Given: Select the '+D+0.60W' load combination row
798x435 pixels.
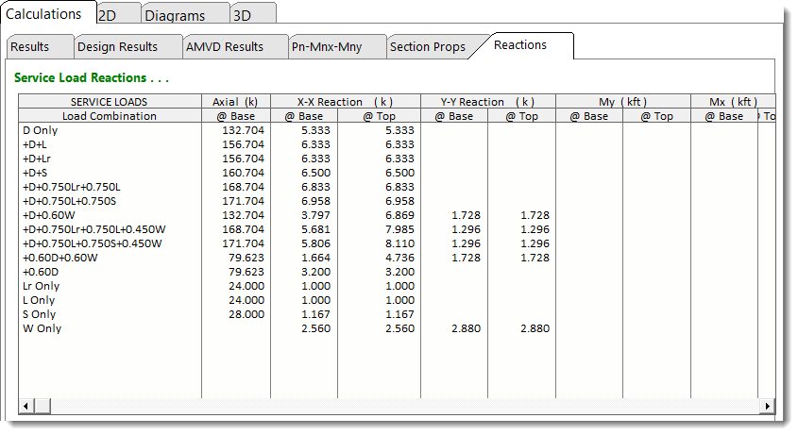Looking at the screenshot, I should click(50, 215).
